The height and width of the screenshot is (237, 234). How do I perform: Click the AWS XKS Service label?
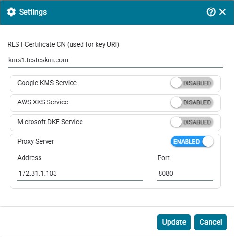[x=43, y=102]
